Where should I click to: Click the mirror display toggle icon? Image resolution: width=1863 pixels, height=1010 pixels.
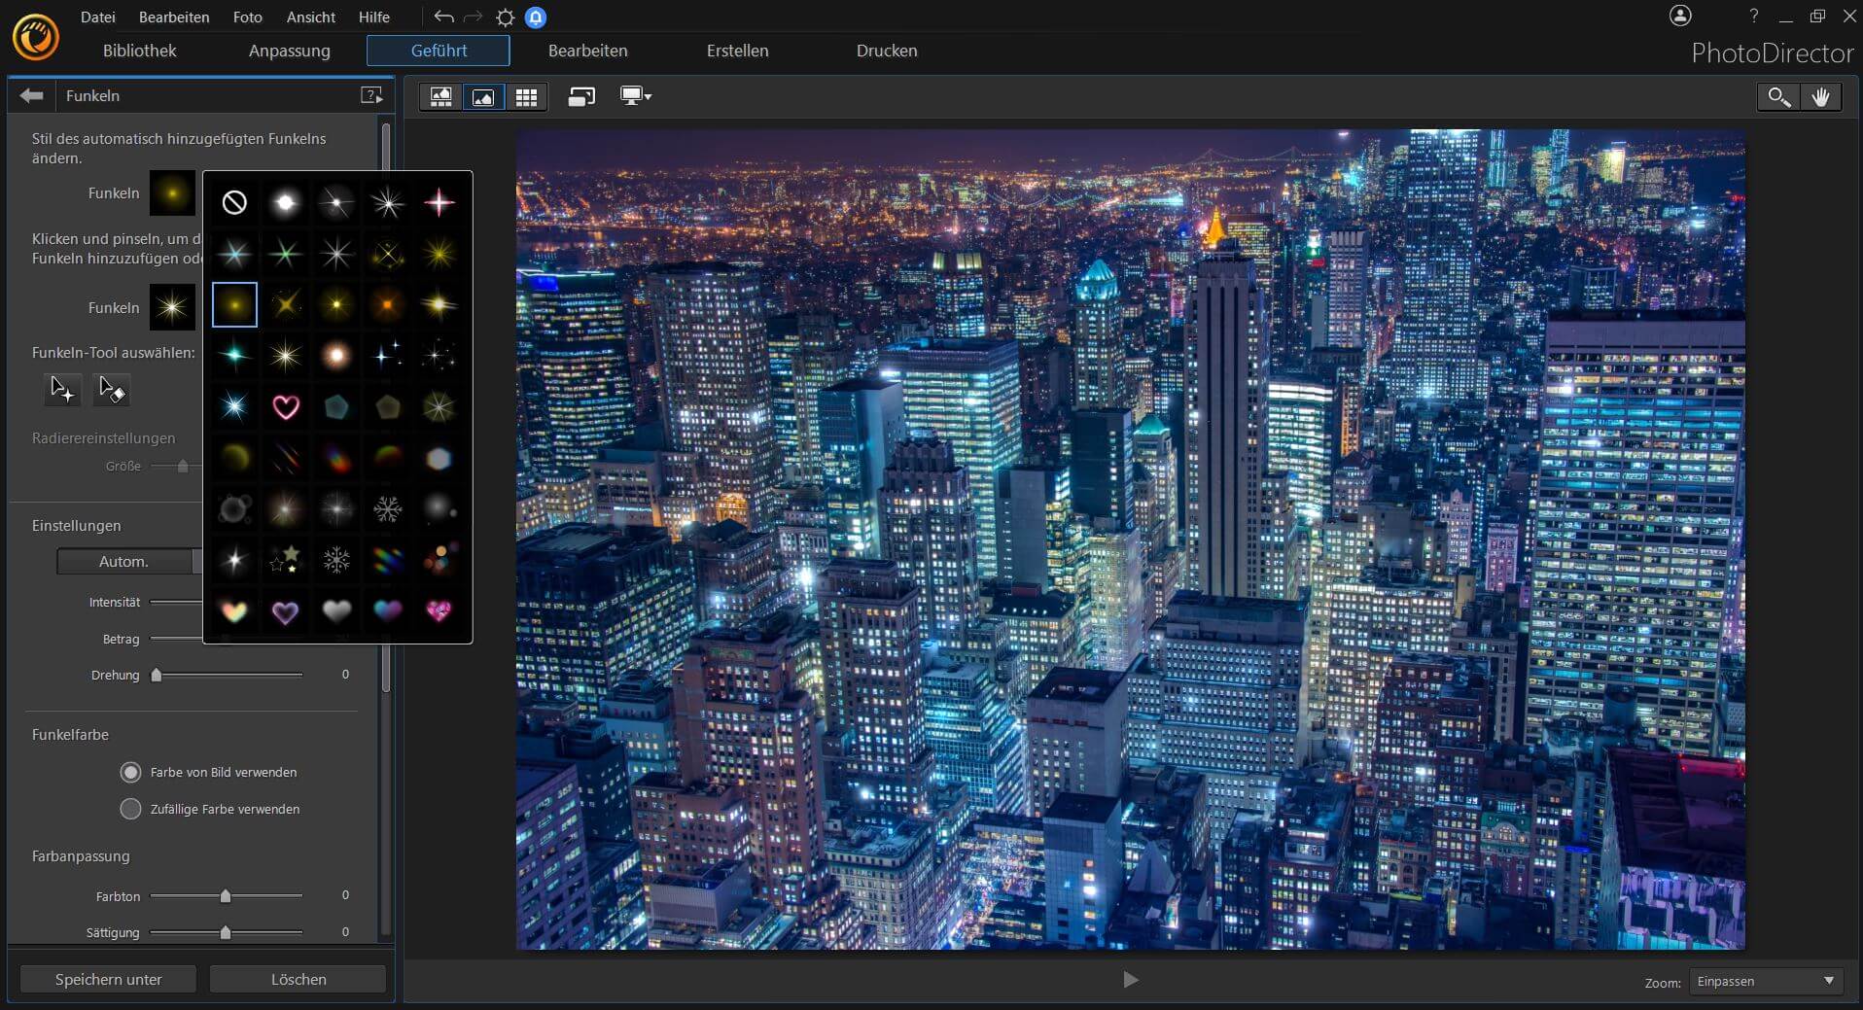[581, 96]
